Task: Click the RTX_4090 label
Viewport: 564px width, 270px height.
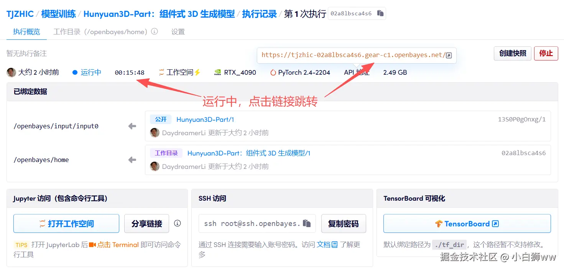Action: [x=240, y=72]
